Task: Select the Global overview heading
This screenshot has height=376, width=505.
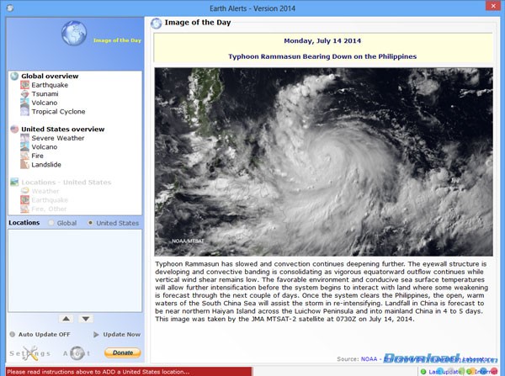Action: click(50, 77)
